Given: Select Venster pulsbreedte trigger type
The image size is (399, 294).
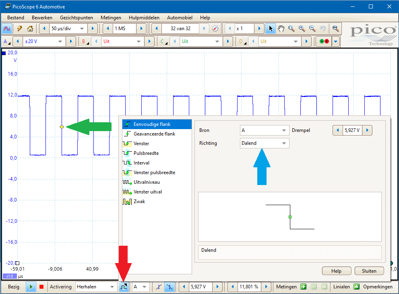Looking at the screenshot, I should pyautogui.click(x=157, y=173).
